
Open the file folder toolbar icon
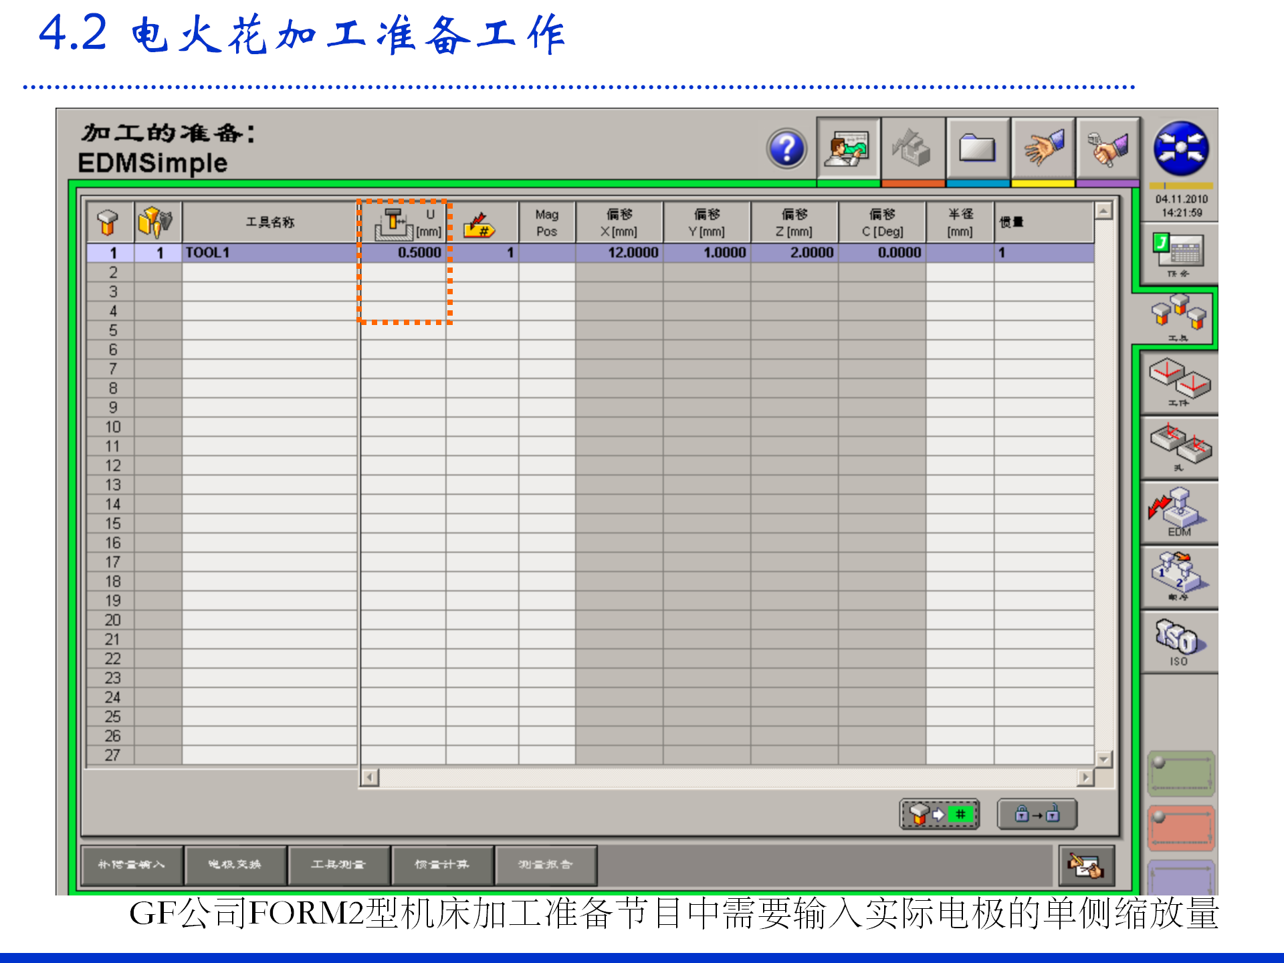coord(977,148)
